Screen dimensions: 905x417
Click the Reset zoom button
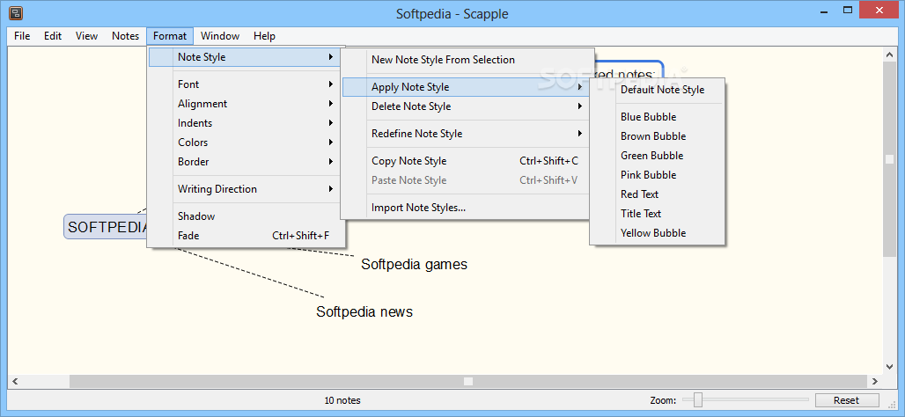847,400
